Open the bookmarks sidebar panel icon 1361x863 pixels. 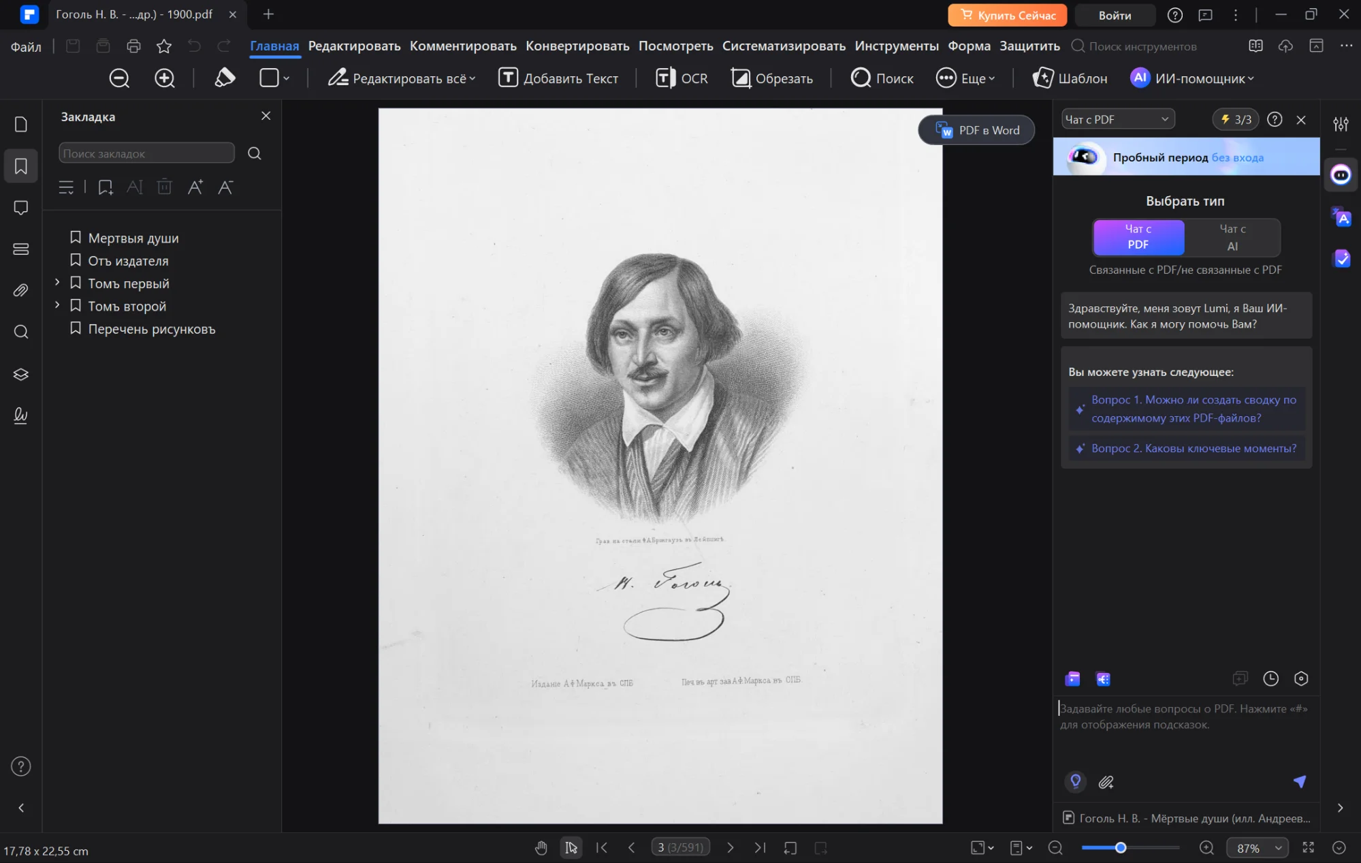21,166
